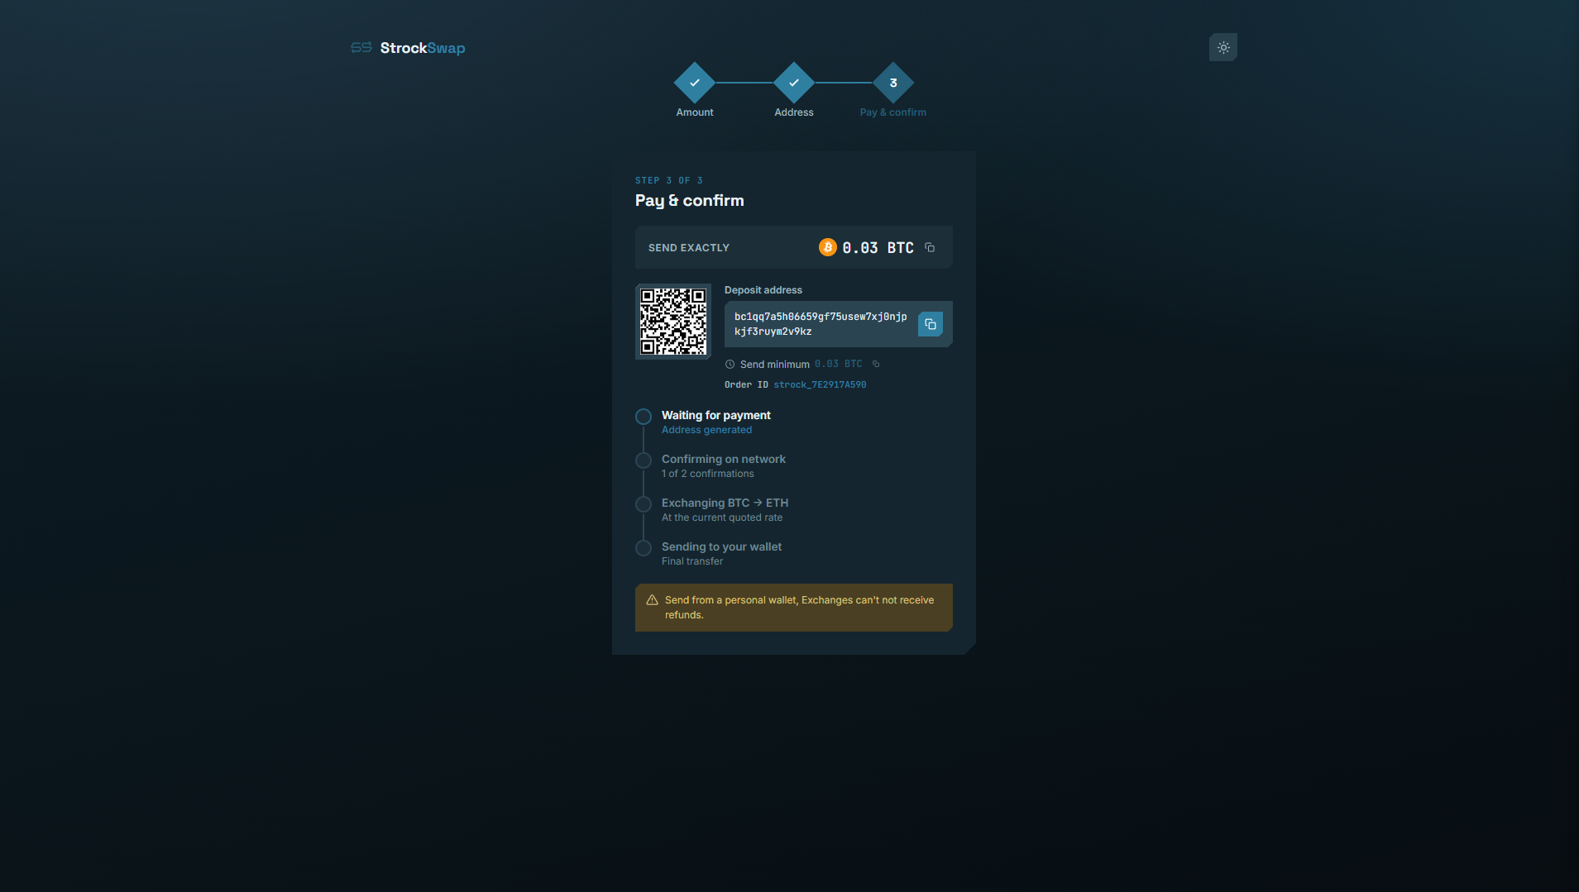
Task: Go back to the Address step diamond
Action: coord(794,83)
